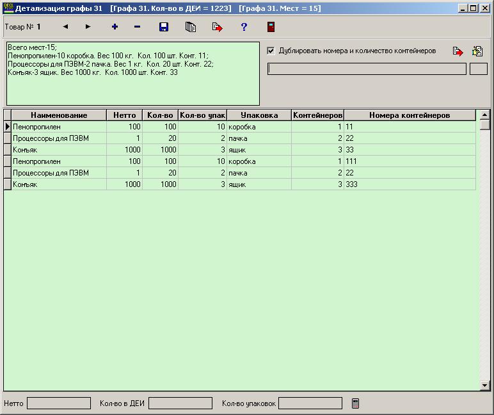Click the red exit door toolbar icon
Image resolution: width=494 pixels, height=415 pixels.
tap(271, 27)
